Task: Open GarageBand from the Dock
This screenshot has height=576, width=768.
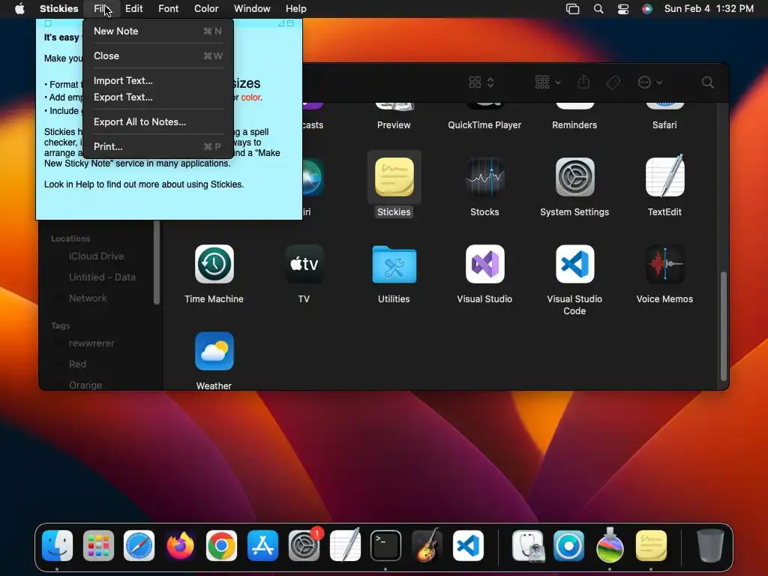Action: point(427,545)
